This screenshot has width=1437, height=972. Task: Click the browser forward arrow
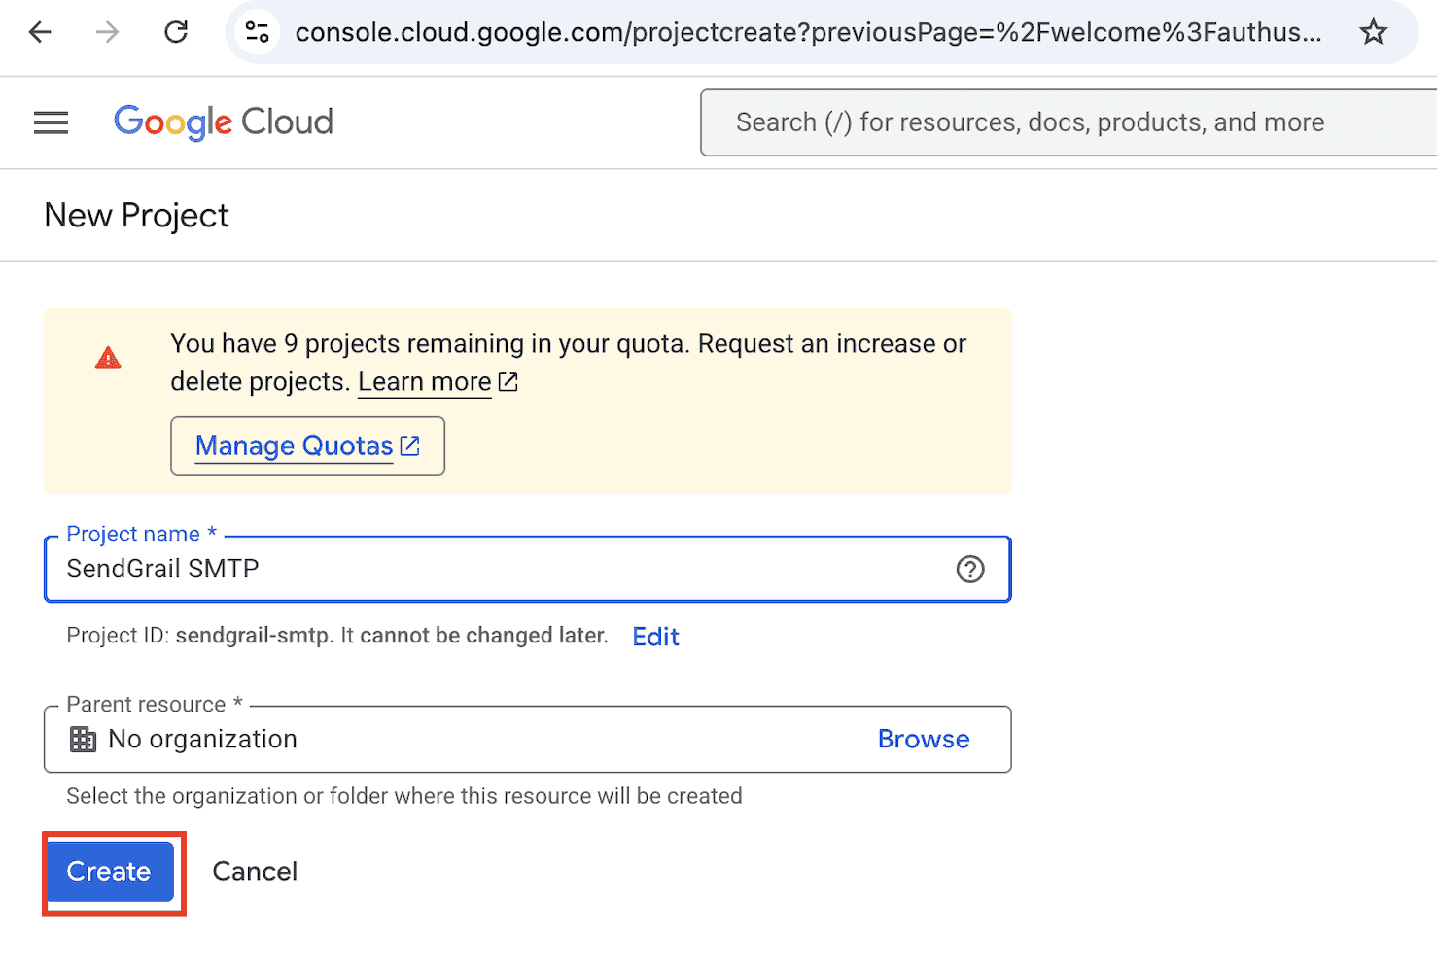pyautogui.click(x=108, y=32)
